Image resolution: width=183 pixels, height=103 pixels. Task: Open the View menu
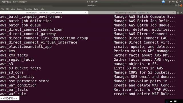coord(13,9)
